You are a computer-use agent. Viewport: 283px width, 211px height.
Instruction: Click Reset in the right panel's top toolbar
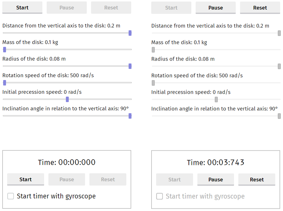[260, 8]
